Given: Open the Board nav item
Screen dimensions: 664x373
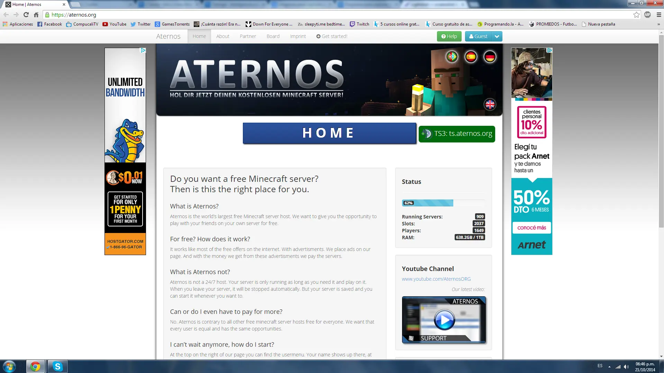Looking at the screenshot, I should 273,36.
